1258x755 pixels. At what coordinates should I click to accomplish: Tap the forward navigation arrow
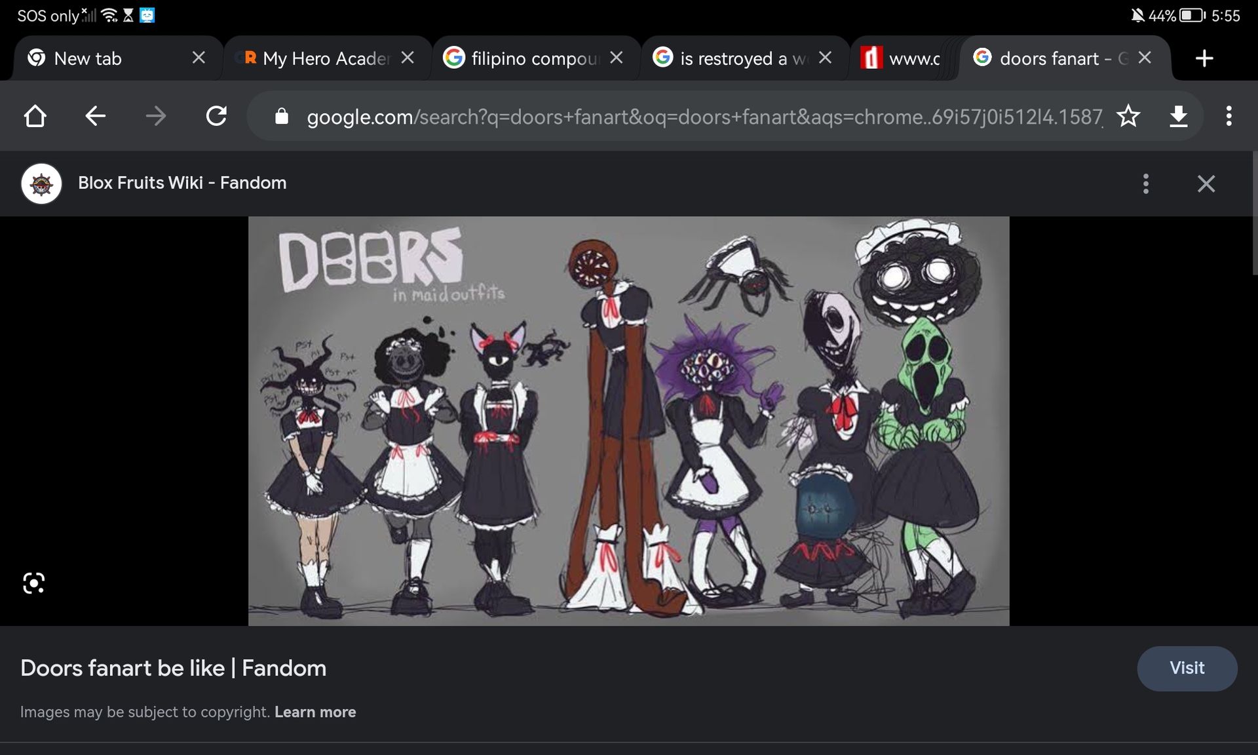(x=156, y=117)
